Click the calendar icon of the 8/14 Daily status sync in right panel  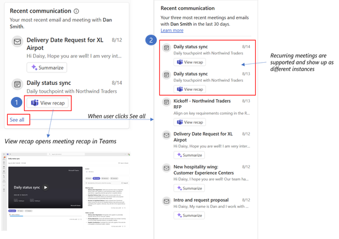pyautogui.click(x=167, y=48)
